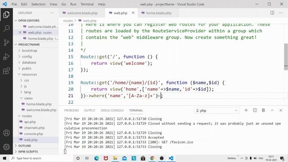Split the terminal panel
The height and width of the screenshot is (162, 288).
[x=255, y=110]
